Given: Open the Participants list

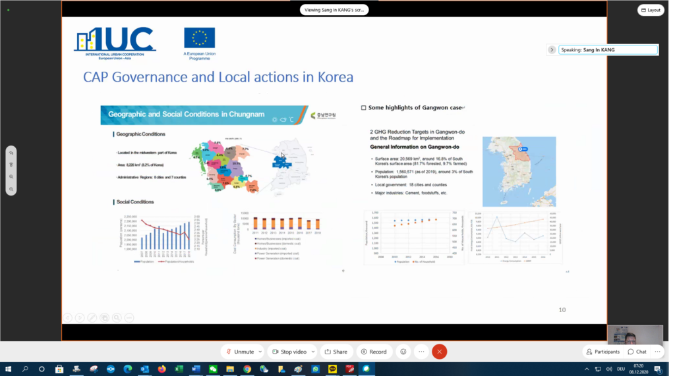Looking at the screenshot, I should (602, 352).
